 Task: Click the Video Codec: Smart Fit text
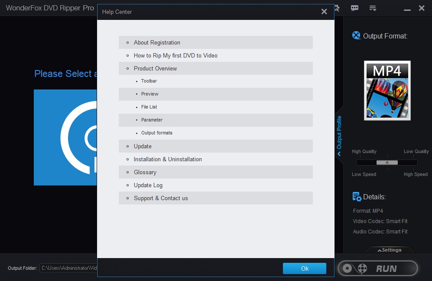380,221
